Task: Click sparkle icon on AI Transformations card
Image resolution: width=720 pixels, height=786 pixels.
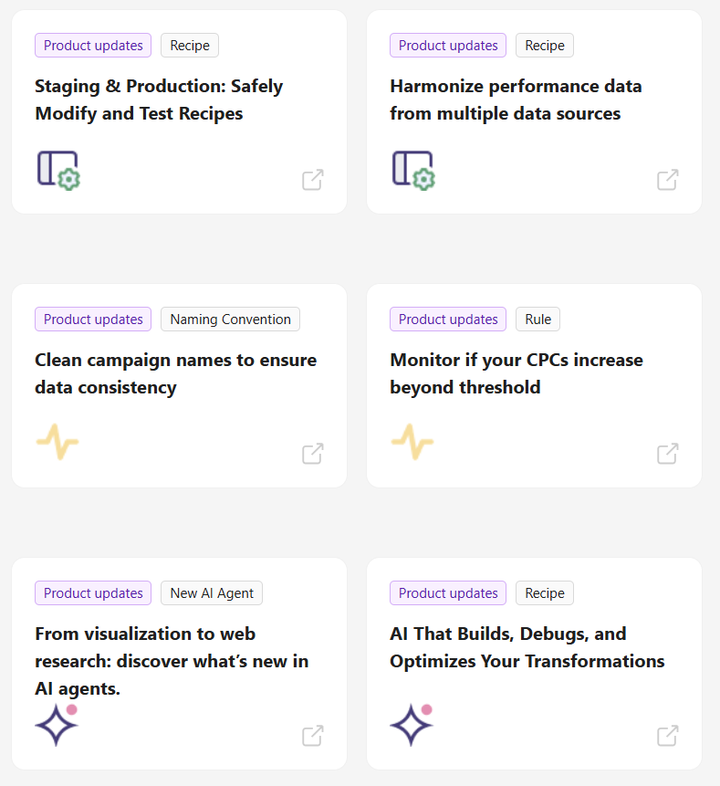Action: pos(412,725)
